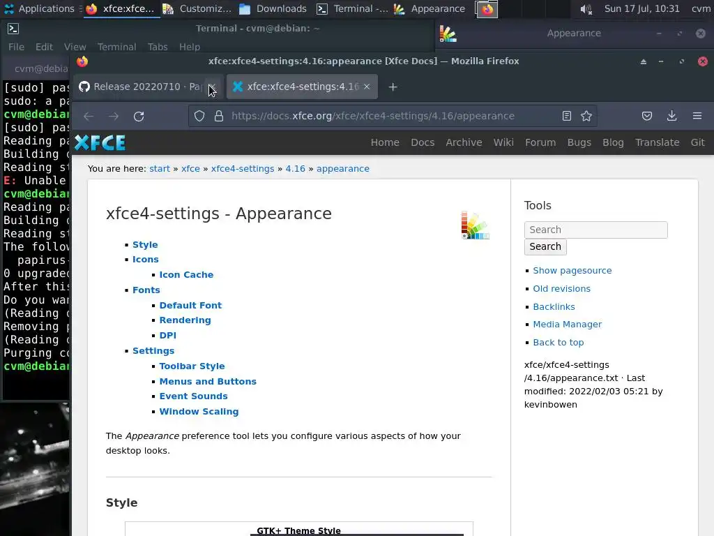Switch to Appearance taskbar window button
The image size is (714, 536).
[430, 8]
